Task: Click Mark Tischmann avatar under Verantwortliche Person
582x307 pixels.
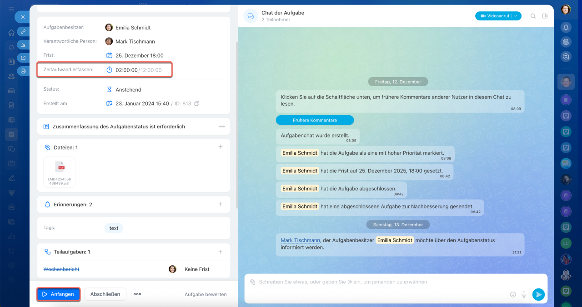Action: click(109, 41)
